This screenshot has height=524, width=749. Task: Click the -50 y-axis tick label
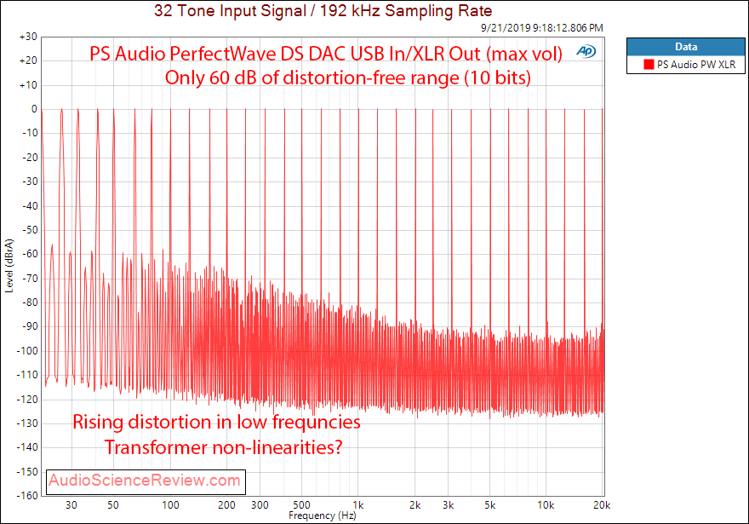(x=30, y=230)
